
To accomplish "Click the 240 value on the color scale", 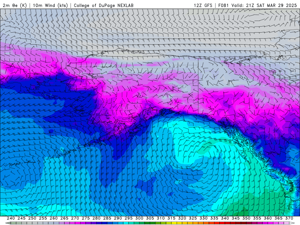I will tap(11, 218).
